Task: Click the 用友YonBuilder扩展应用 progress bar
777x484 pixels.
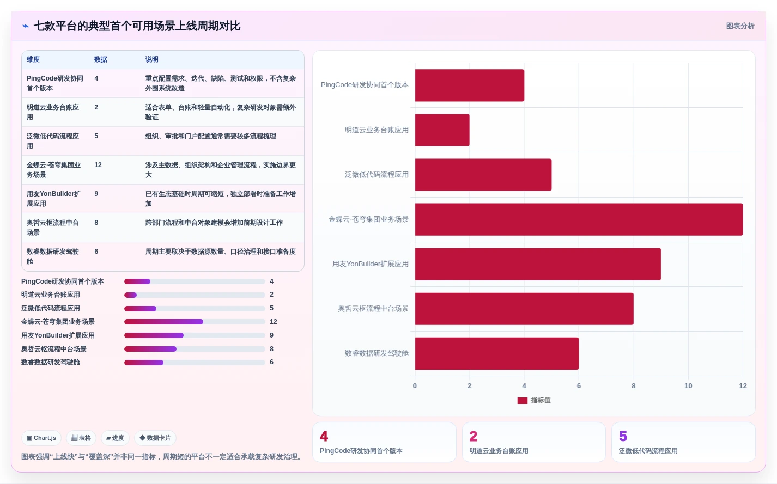Action: 195,335
